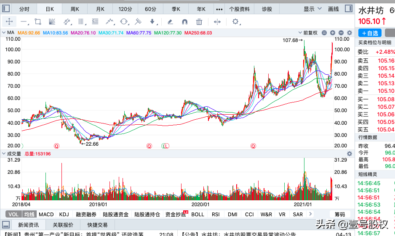Select the rectangle shape drawing tool
The image size is (395, 236).
[38, 21]
